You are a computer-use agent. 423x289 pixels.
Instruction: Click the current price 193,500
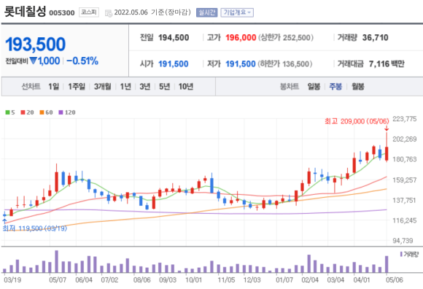35,45
